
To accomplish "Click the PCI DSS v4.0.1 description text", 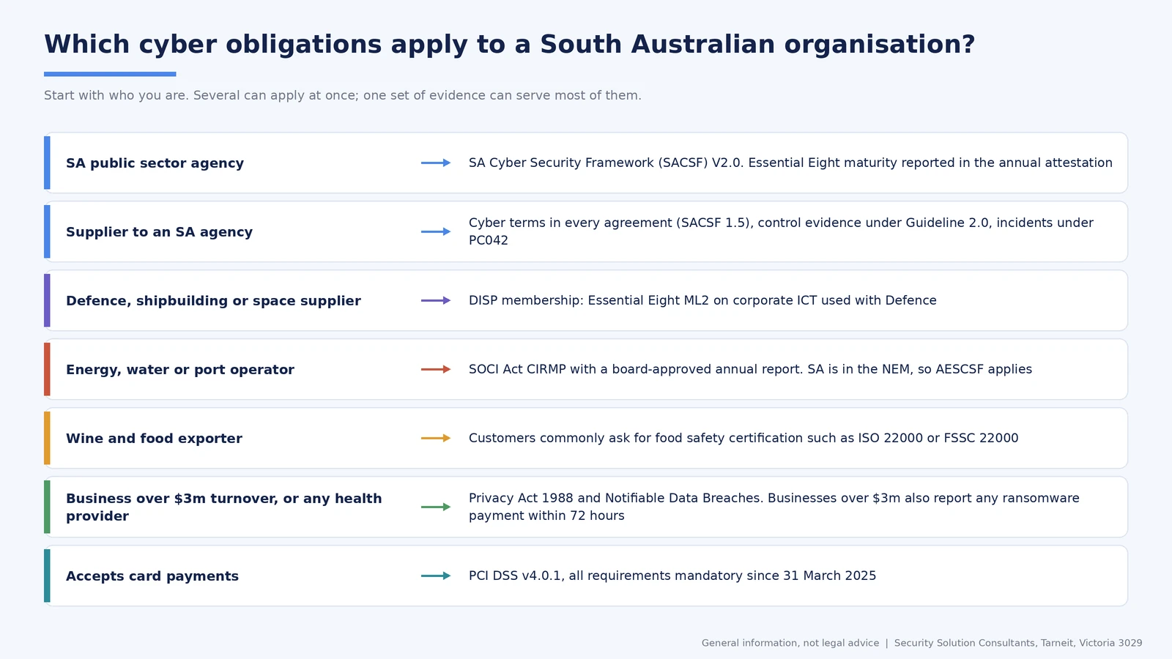I will [x=672, y=576].
